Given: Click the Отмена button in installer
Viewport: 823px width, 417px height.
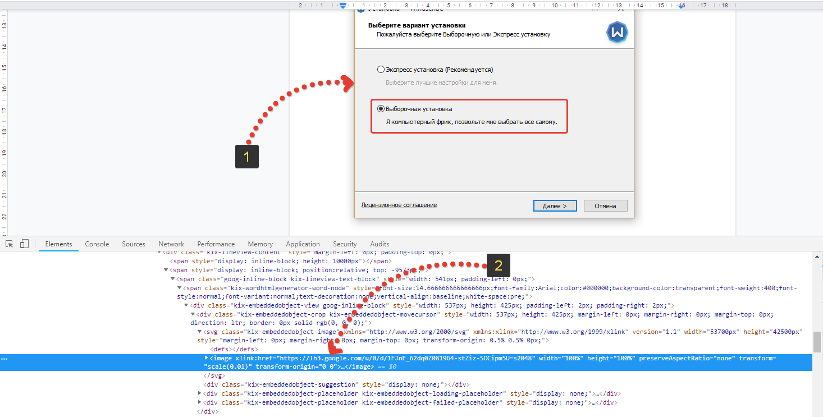Looking at the screenshot, I should [x=605, y=206].
